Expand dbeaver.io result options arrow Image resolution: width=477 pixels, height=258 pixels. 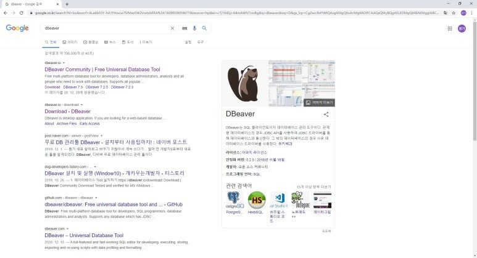(x=64, y=63)
